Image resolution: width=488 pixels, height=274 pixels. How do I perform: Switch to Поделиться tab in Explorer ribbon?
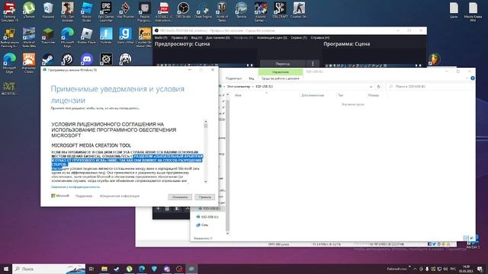(234, 78)
